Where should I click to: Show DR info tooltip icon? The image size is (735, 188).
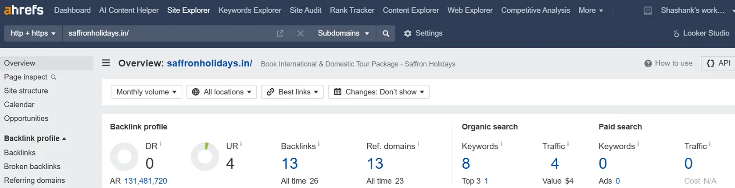[x=160, y=144]
